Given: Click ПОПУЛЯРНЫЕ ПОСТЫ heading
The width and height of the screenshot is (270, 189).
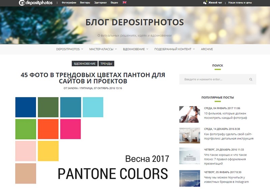Looking at the screenshot, I should click(218, 97).
